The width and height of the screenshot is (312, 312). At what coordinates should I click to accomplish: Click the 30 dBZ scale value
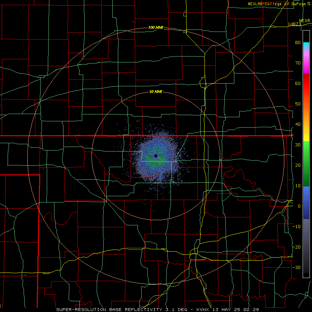click(x=298, y=145)
